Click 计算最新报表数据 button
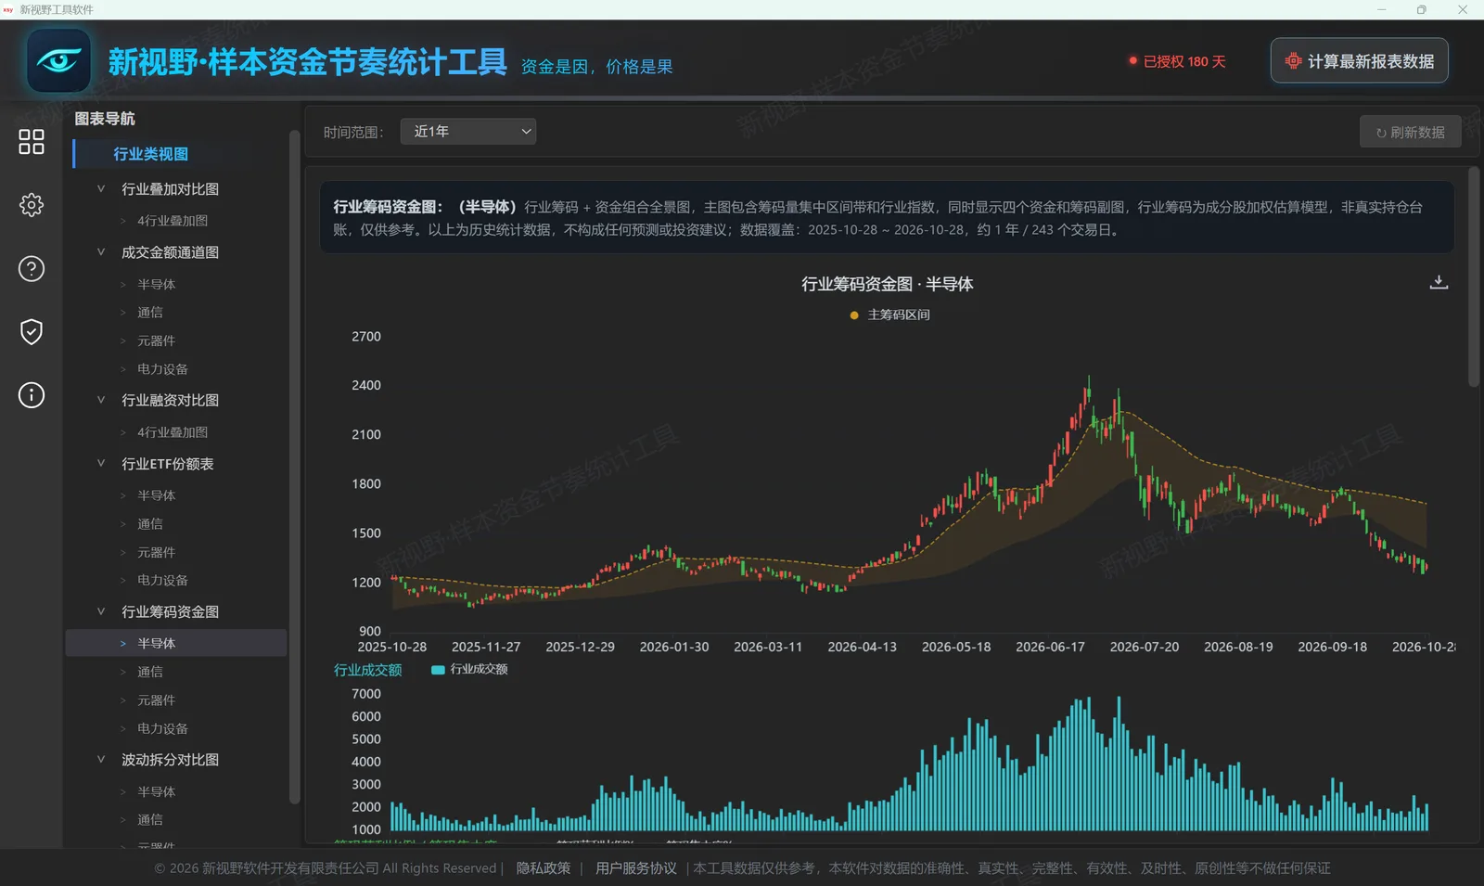 (1359, 61)
